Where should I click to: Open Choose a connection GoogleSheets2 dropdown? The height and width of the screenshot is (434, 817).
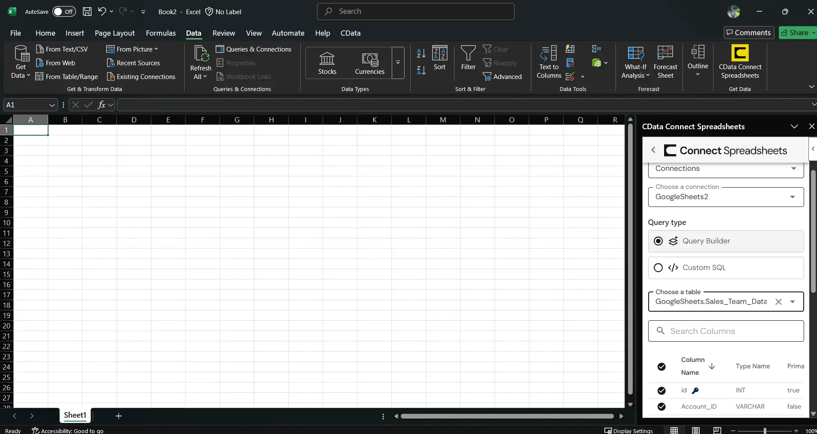tap(726, 197)
